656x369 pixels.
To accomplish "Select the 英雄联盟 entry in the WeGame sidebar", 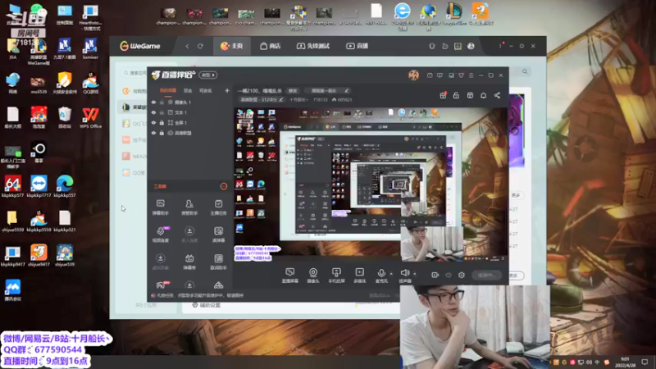I will [134, 107].
